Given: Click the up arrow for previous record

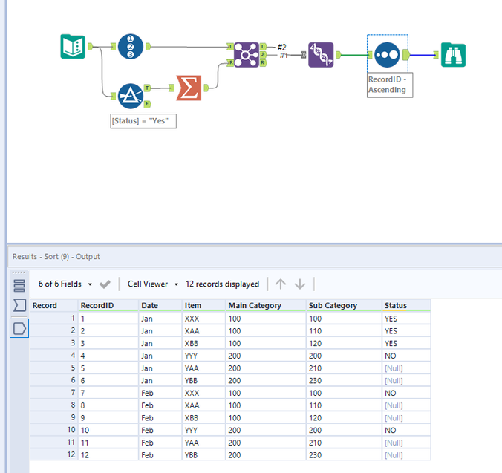Looking at the screenshot, I should pyautogui.click(x=281, y=284).
